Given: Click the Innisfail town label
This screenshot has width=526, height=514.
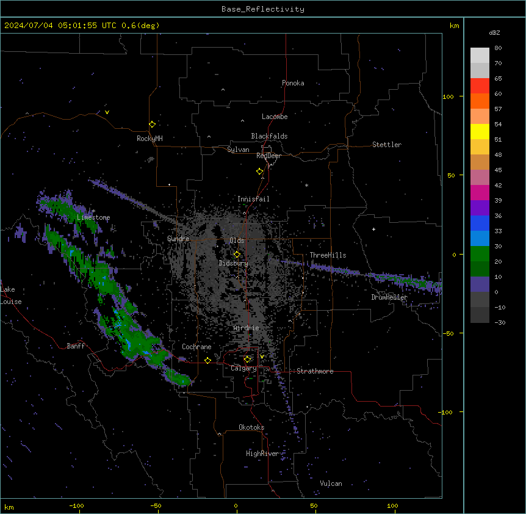Looking at the screenshot, I should pyautogui.click(x=253, y=199).
